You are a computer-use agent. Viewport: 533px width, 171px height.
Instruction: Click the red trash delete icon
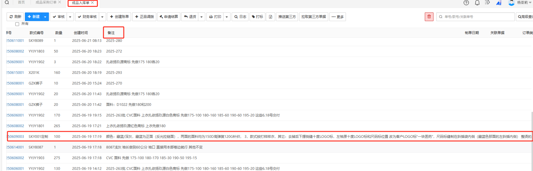(429, 17)
